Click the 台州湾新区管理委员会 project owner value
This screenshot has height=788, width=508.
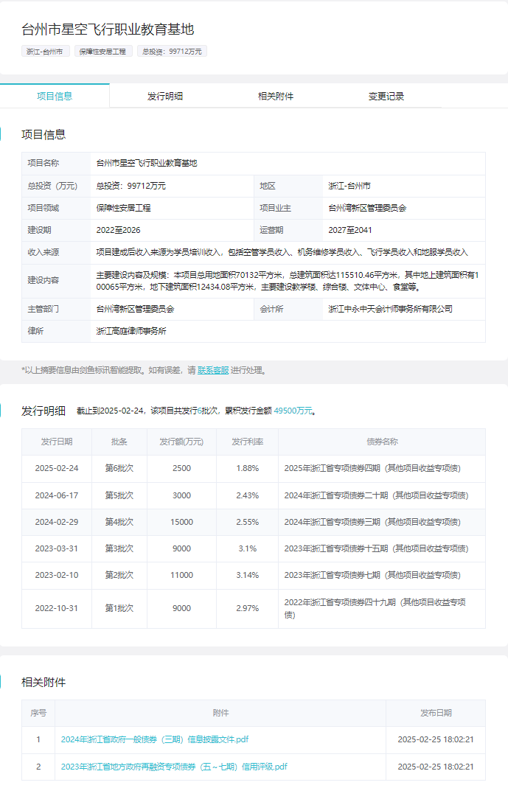[x=367, y=209]
